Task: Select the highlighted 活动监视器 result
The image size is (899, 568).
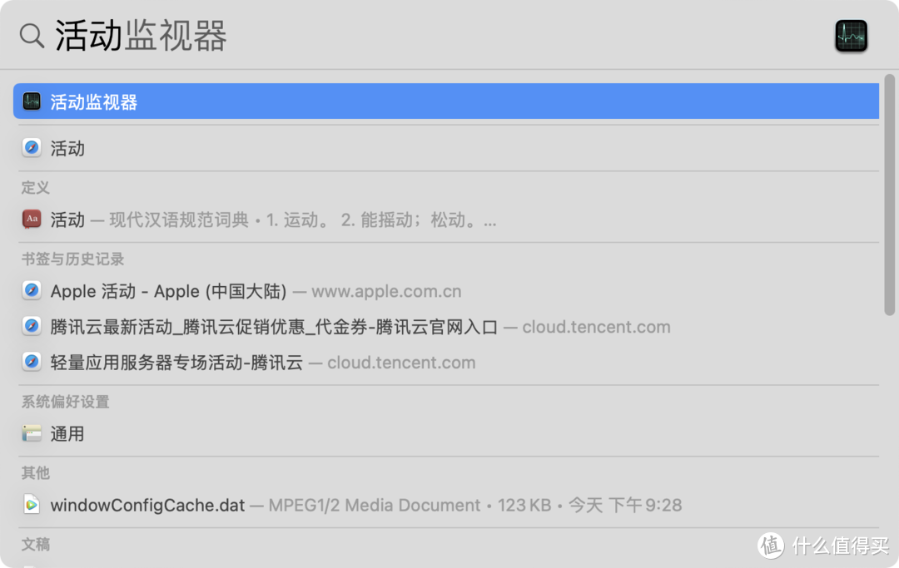Action: (x=92, y=101)
